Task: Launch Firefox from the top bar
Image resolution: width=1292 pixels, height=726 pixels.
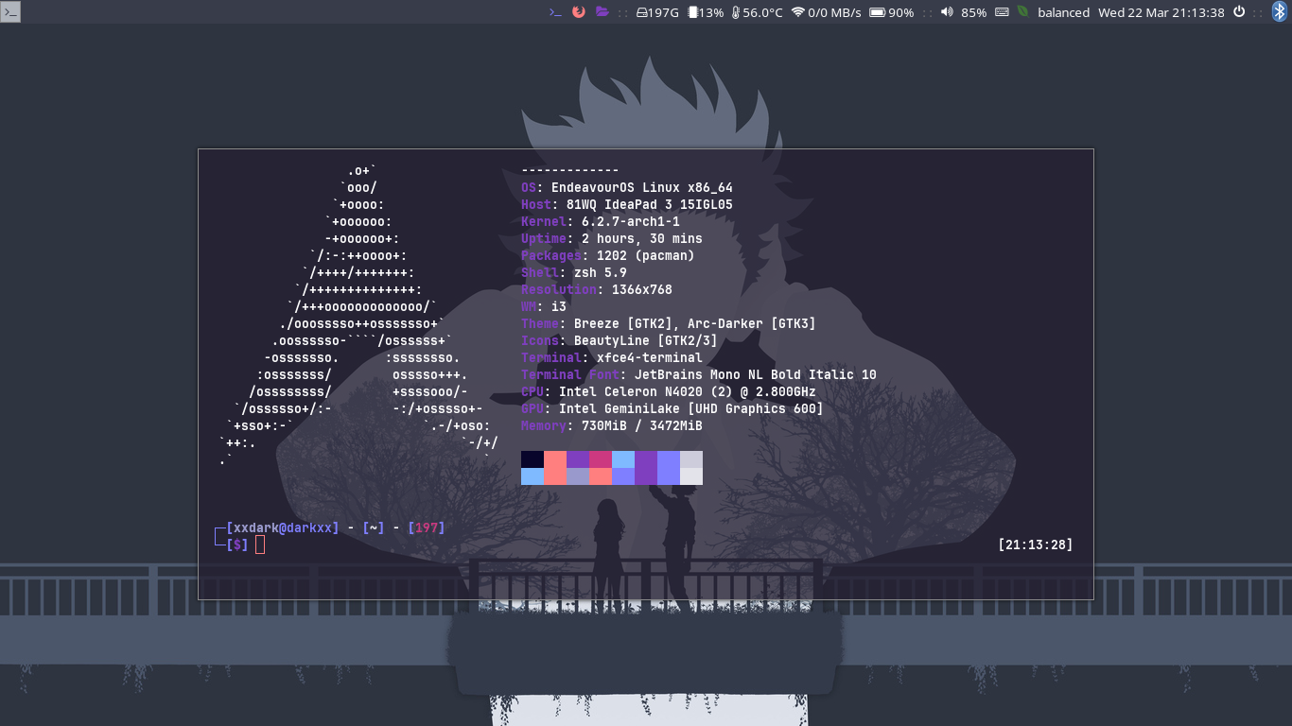Action: point(579,12)
